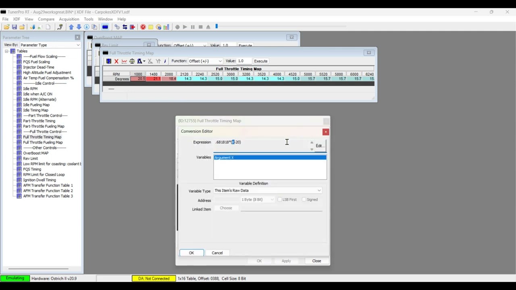Screen dimensions: 516x290
Task: Open the View By dropdown in Parameter Tree
Action: pos(50,45)
